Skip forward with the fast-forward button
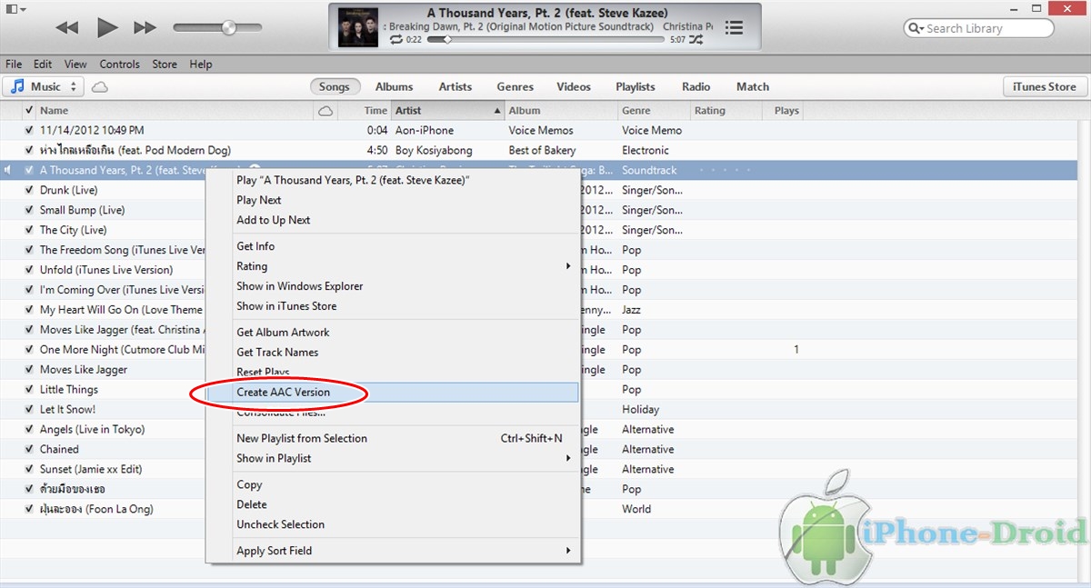Image resolution: width=1091 pixels, height=588 pixels. click(145, 28)
